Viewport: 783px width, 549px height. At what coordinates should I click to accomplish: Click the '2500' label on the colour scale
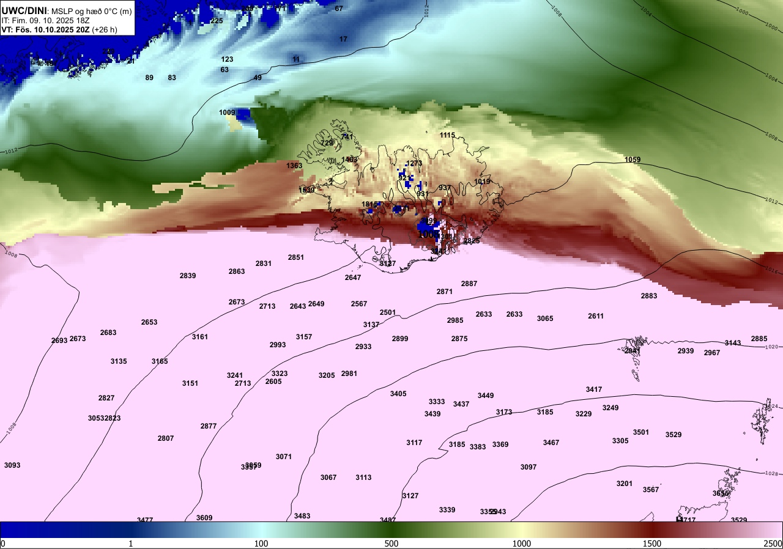click(773, 543)
